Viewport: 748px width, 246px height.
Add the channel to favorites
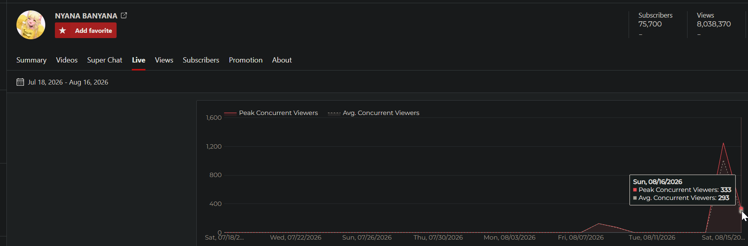(86, 30)
